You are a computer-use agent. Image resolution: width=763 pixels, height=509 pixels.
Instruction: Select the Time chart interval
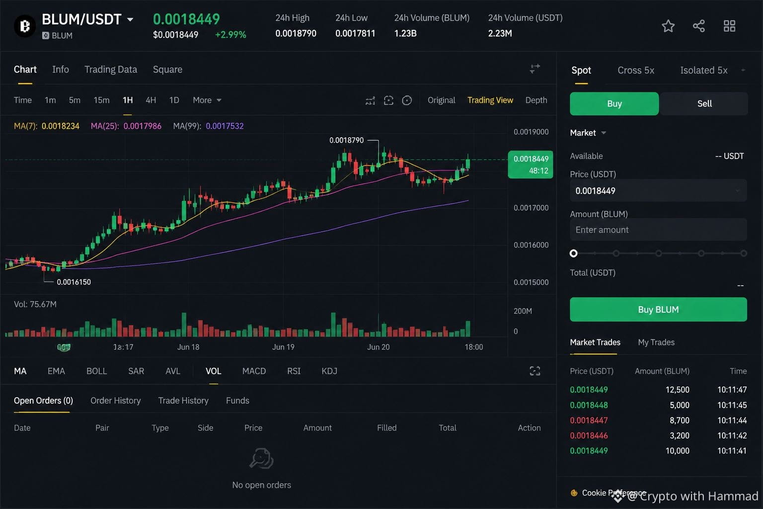pyautogui.click(x=23, y=100)
